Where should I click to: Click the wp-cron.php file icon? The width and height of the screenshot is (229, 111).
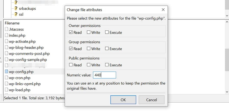click(7, 78)
